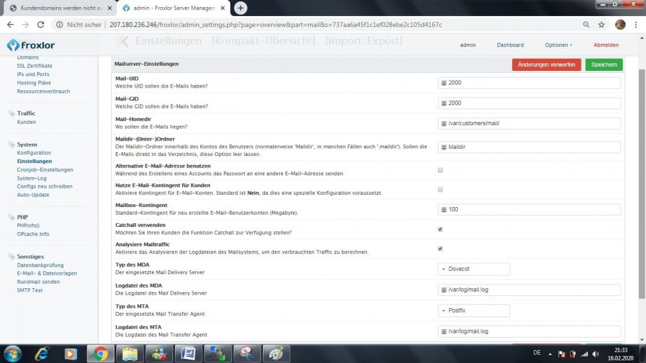The width and height of the screenshot is (646, 363).
Task: Bookmark this page with the star icon
Action: [601, 25]
